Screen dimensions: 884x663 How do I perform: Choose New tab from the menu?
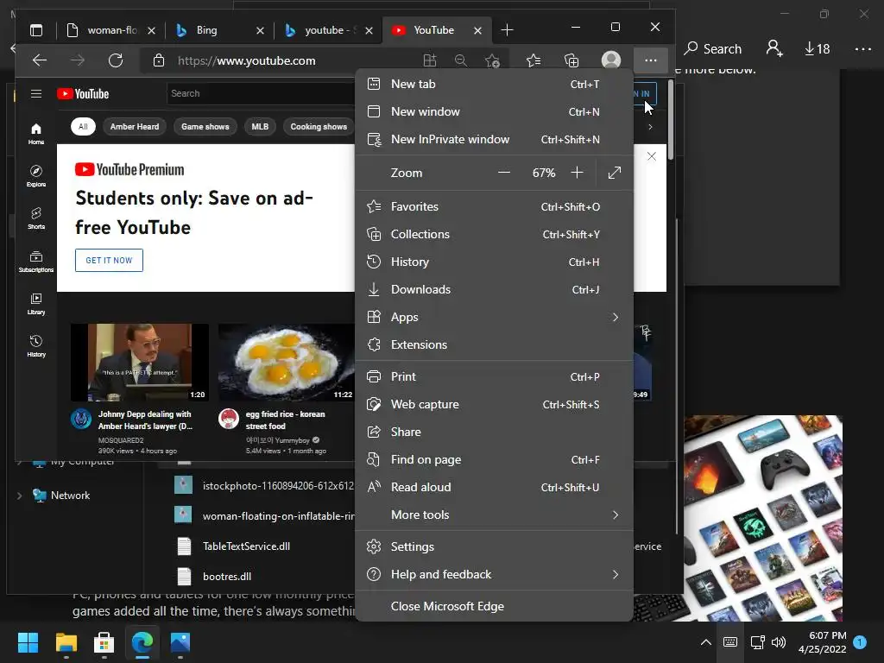coord(494,84)
